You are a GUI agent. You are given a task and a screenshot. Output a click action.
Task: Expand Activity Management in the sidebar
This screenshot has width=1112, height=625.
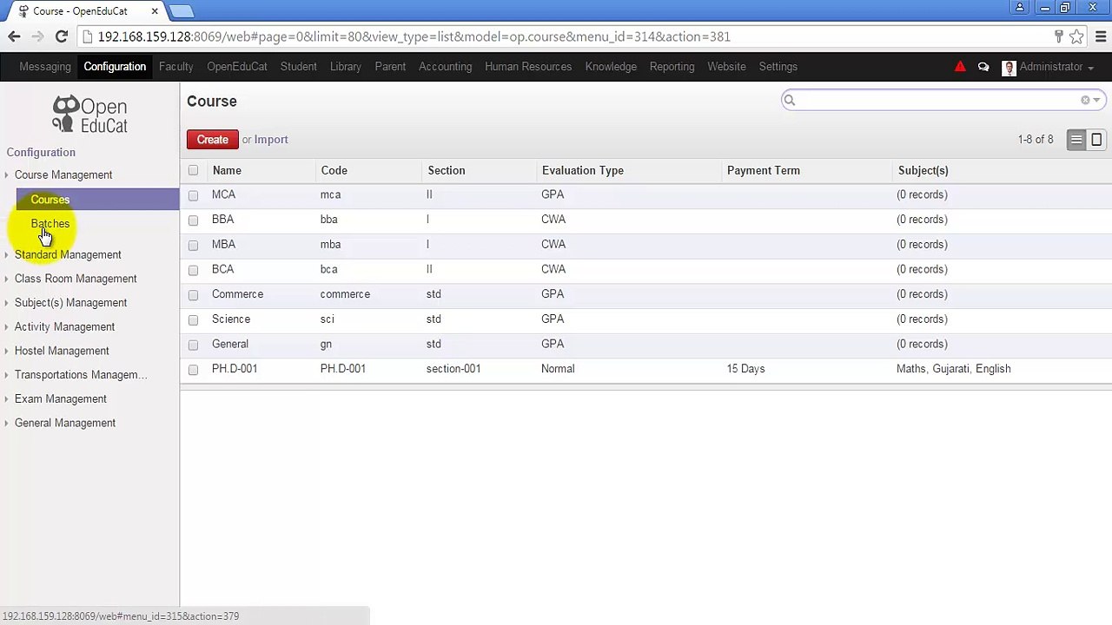64,326
